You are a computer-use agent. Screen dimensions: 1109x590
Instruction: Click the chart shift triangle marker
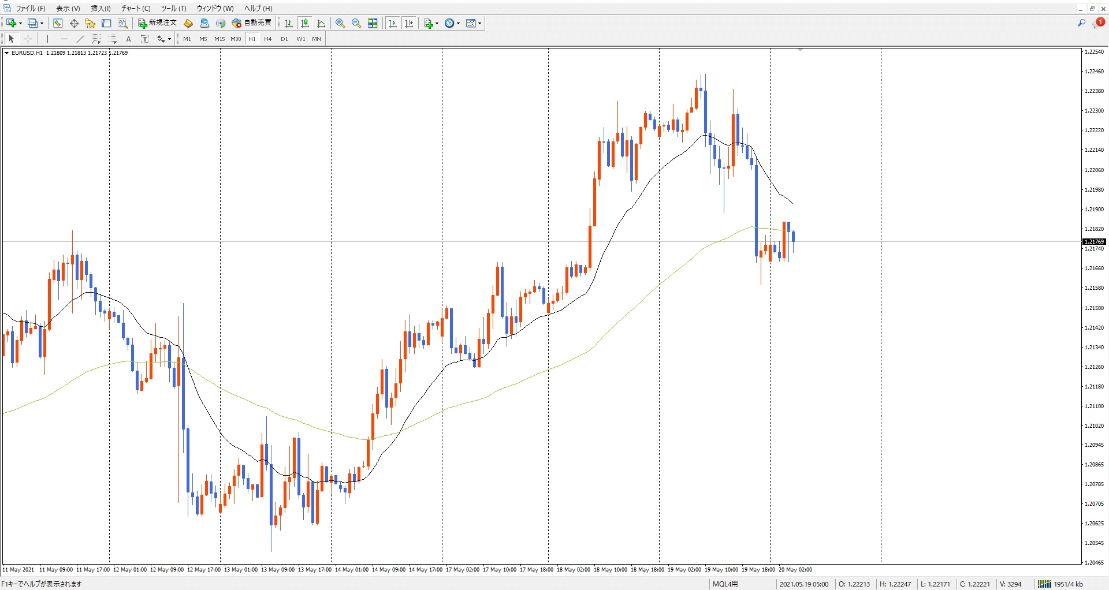(800, 50)
